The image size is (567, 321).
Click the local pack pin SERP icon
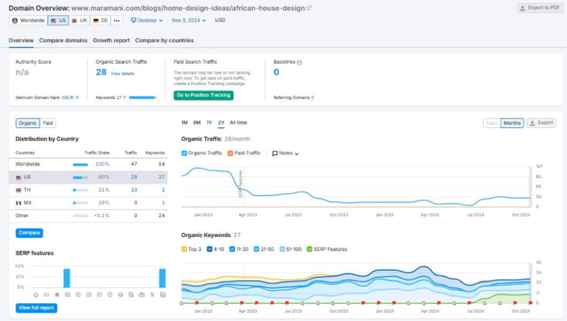tap(110, 294)
